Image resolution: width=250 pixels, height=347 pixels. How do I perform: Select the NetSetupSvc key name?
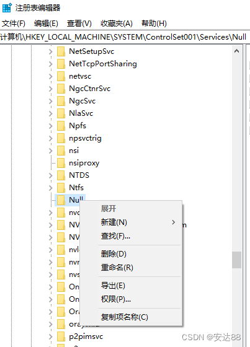(x=92, y=51)
